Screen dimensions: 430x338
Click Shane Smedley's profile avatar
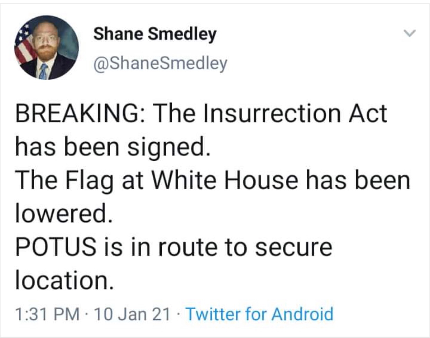[46, 48]
